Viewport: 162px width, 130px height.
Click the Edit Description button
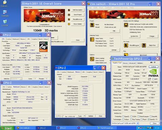[78, 10]
